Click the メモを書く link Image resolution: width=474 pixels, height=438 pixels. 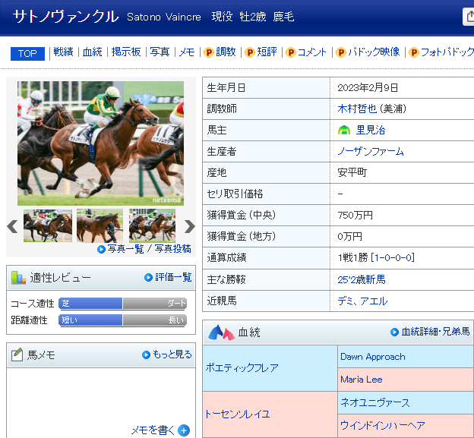pos(153,430)
